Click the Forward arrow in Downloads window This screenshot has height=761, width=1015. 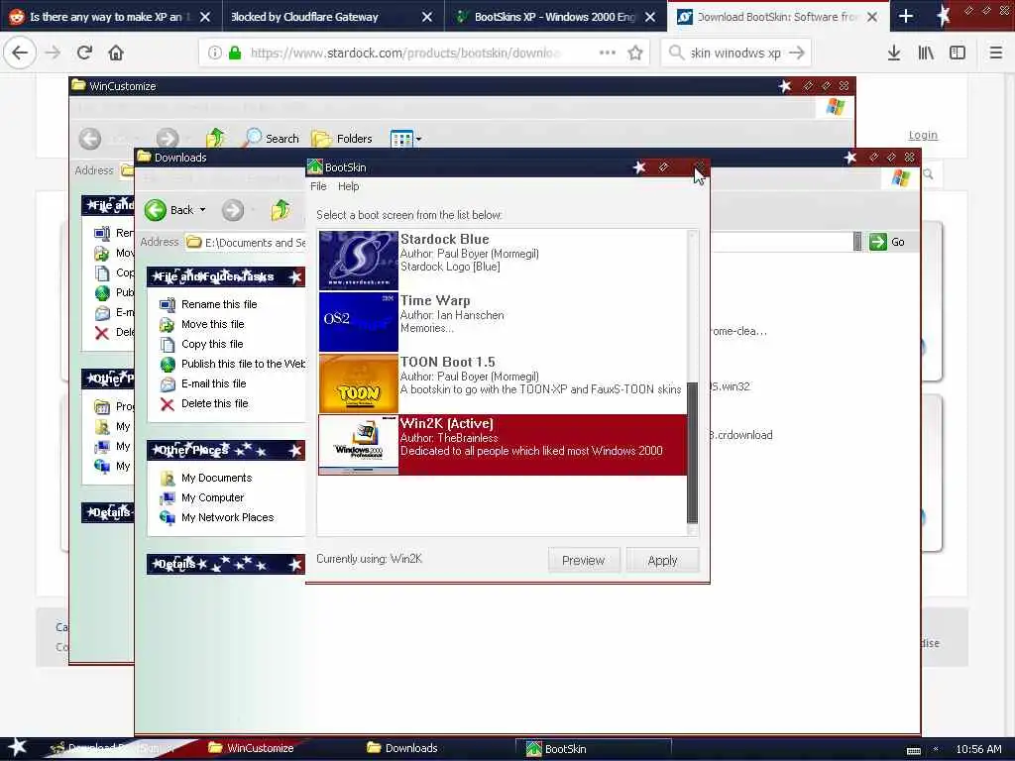point(232,210)
